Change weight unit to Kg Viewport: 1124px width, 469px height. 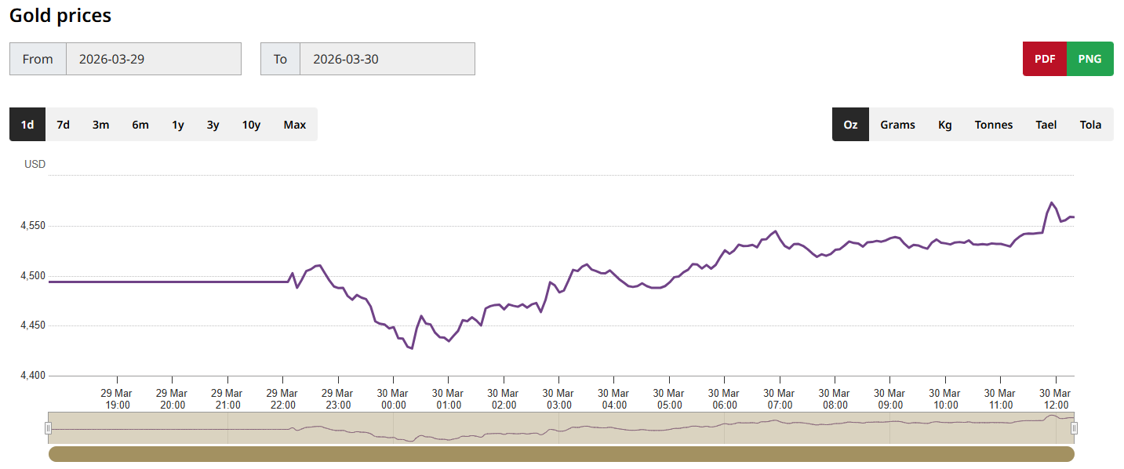pyautogui.click(x=945, y=125)
